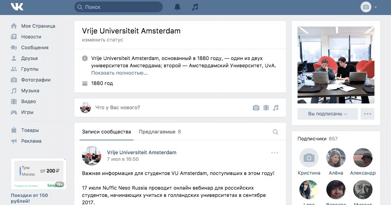Click Vrije Universiteit Amsterdam post author link
This screenshot has height=205, width=391.
pos(142,152)
